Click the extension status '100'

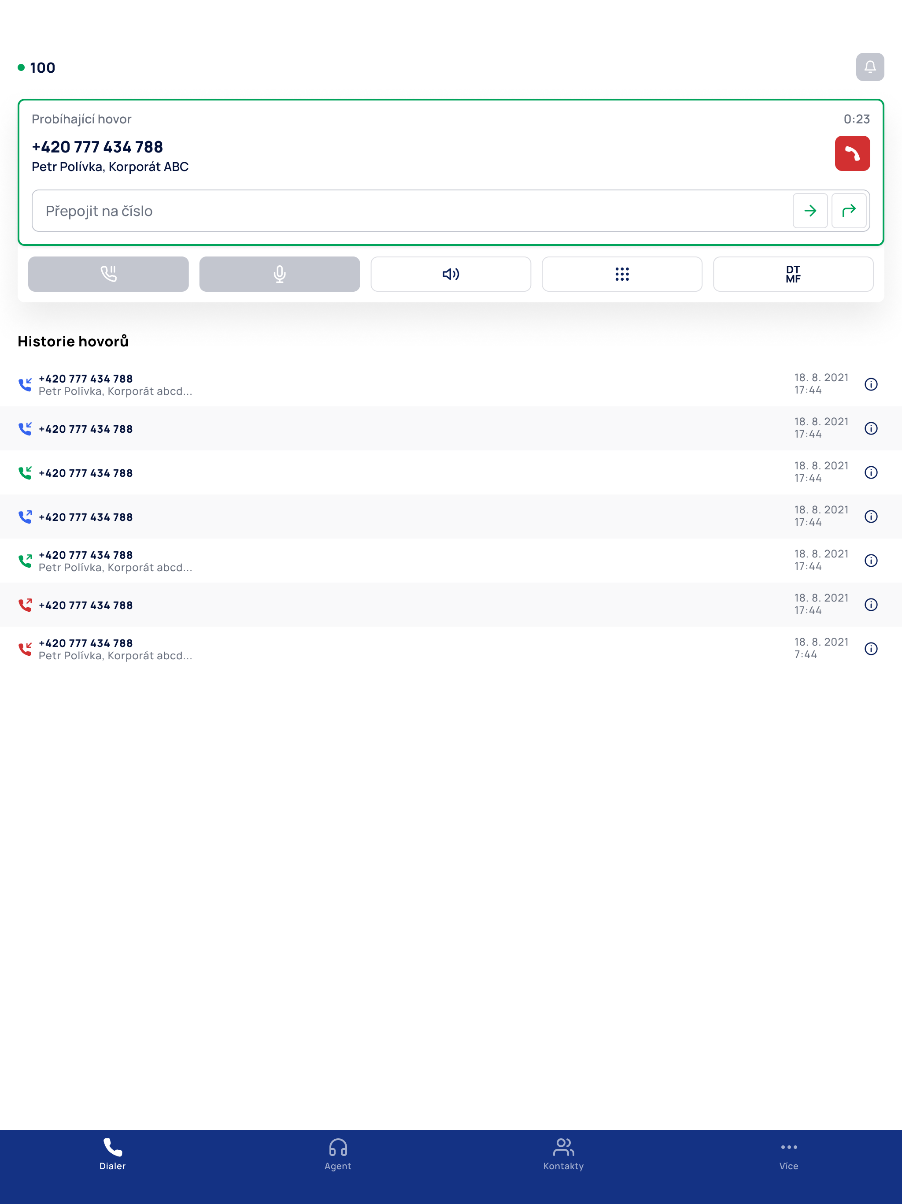pyautogui.click(x=42, y=68)
